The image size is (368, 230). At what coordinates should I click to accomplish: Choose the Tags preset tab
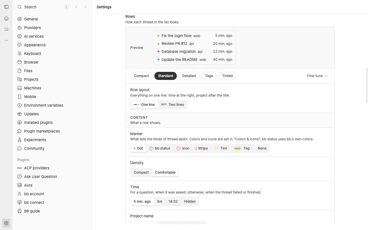[209, 76]
